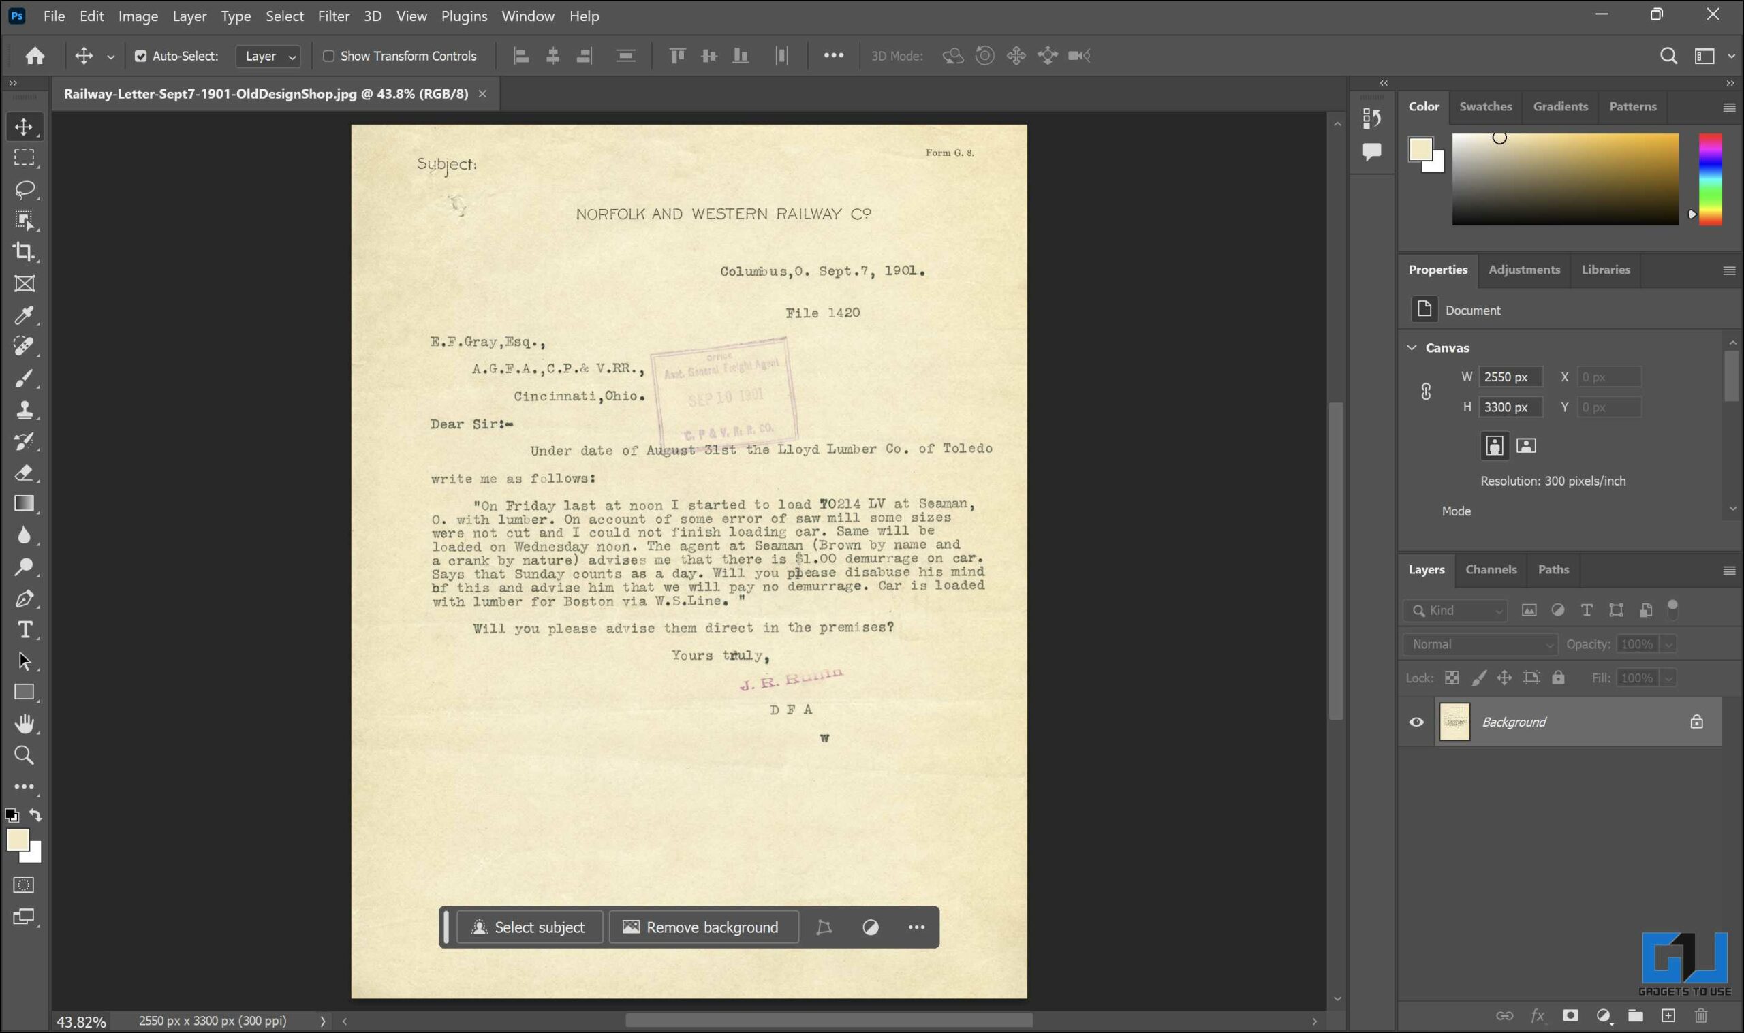Select the Horizontal Type tool
The image size is (1744, 1033).
tap(25, 630)
